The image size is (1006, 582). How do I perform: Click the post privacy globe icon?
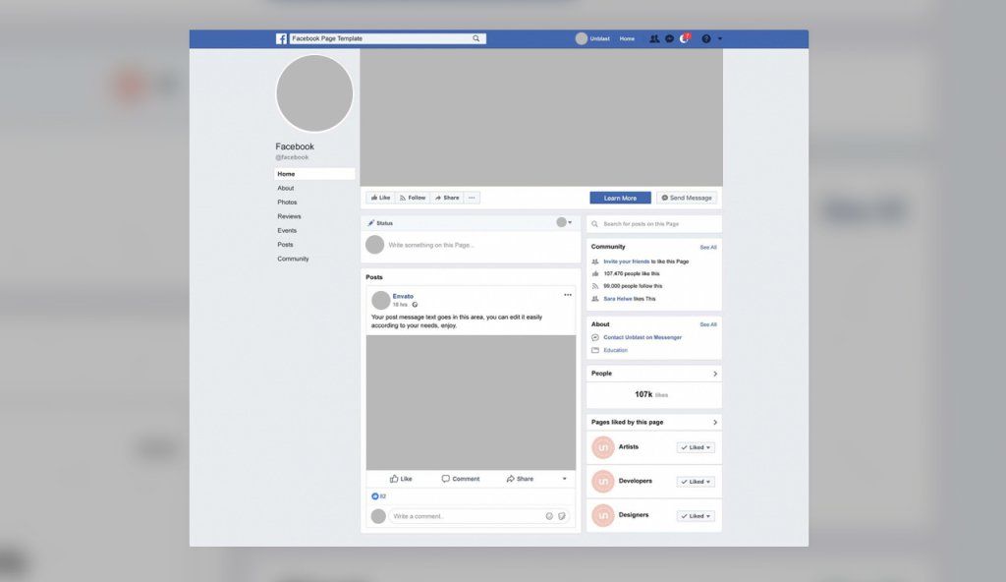point(416,305)
